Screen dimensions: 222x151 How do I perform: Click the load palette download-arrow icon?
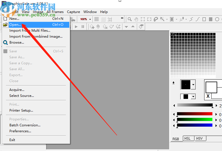pyautogui.click(x=173, y=83)
